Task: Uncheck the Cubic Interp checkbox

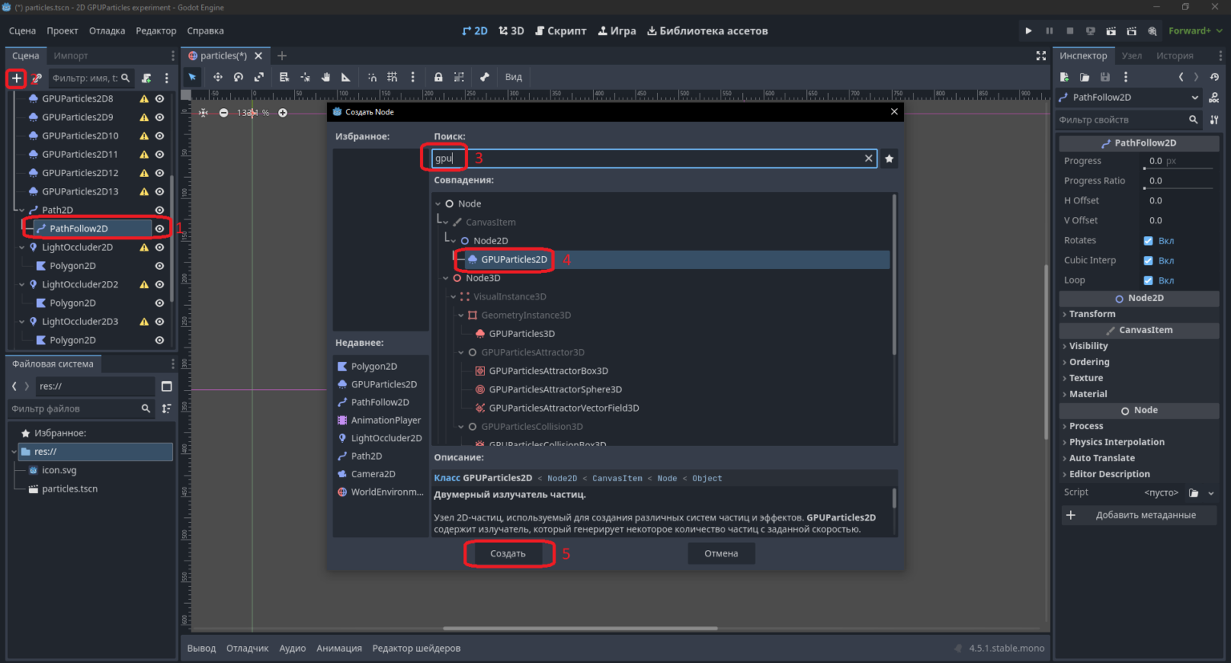Action: click(1148, 261)
